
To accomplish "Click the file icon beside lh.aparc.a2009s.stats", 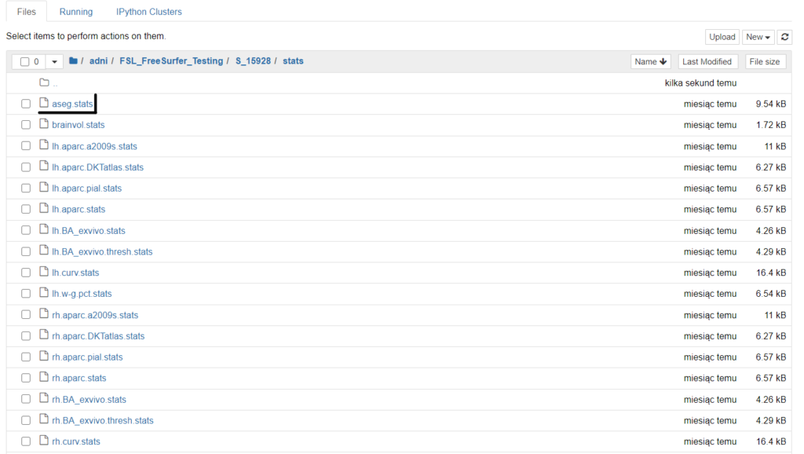I will [44, 145].
